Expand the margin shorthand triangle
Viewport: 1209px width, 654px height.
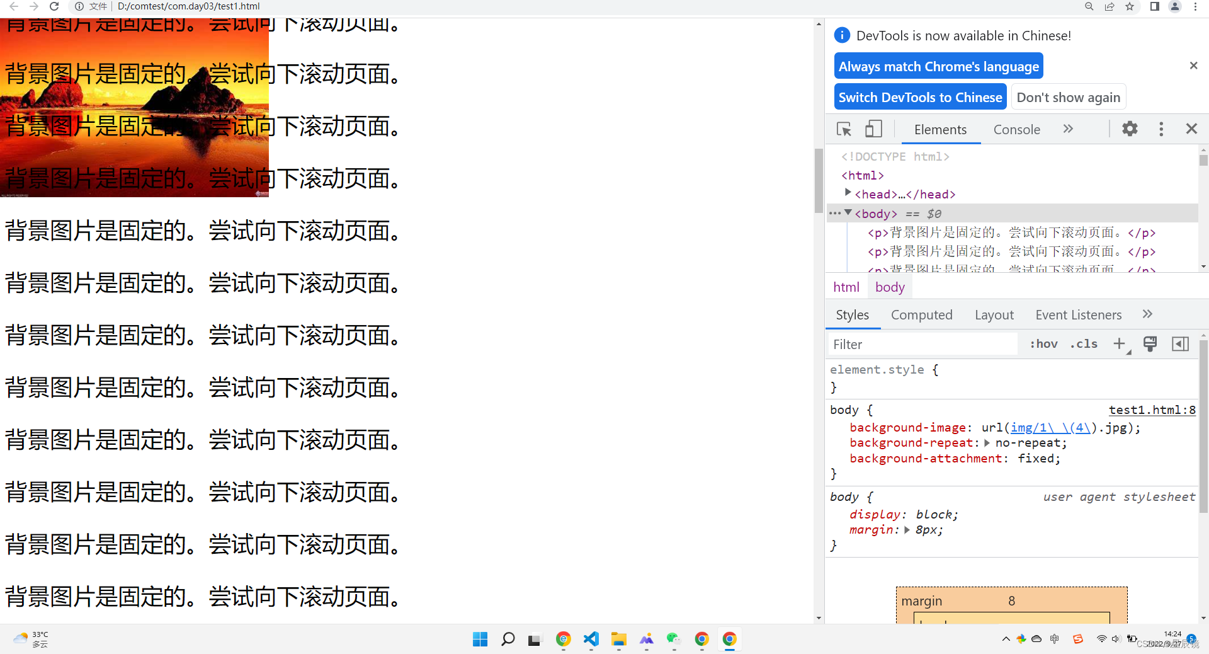(x=907, y=530)
